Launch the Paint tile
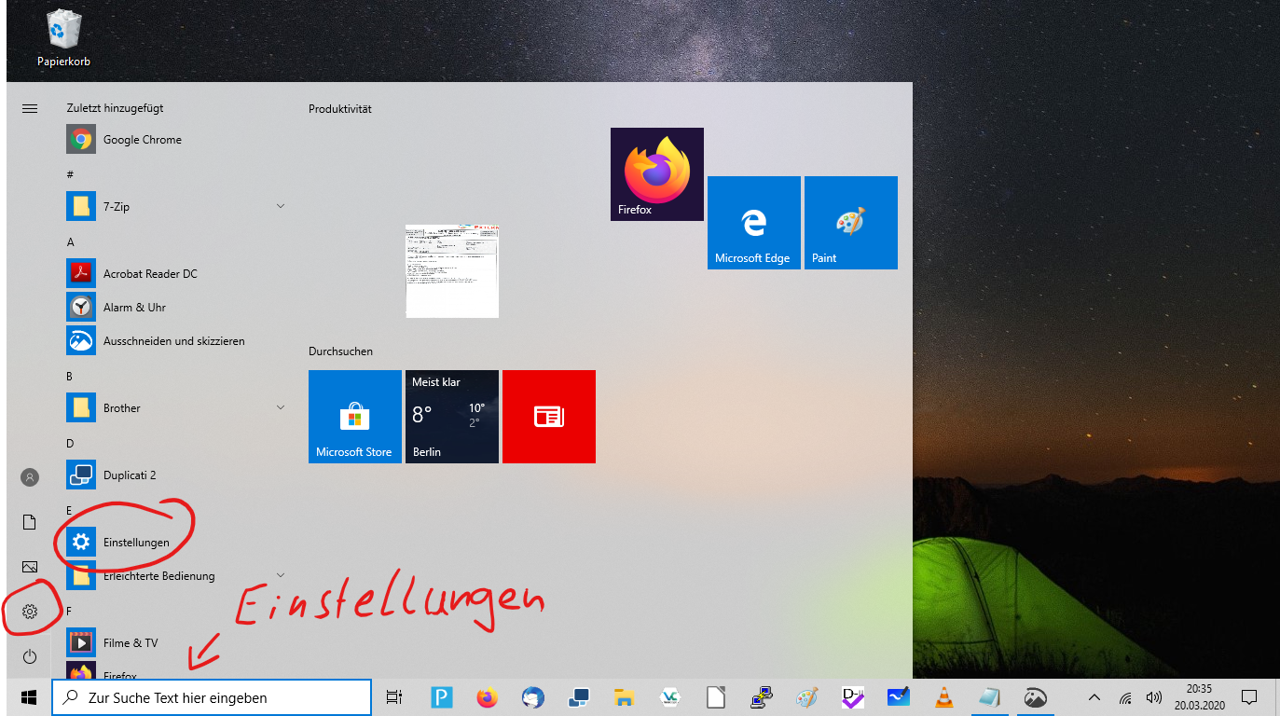Image resolution: width=1280 pixels, height=716 pixels. (x=850, y=223)
